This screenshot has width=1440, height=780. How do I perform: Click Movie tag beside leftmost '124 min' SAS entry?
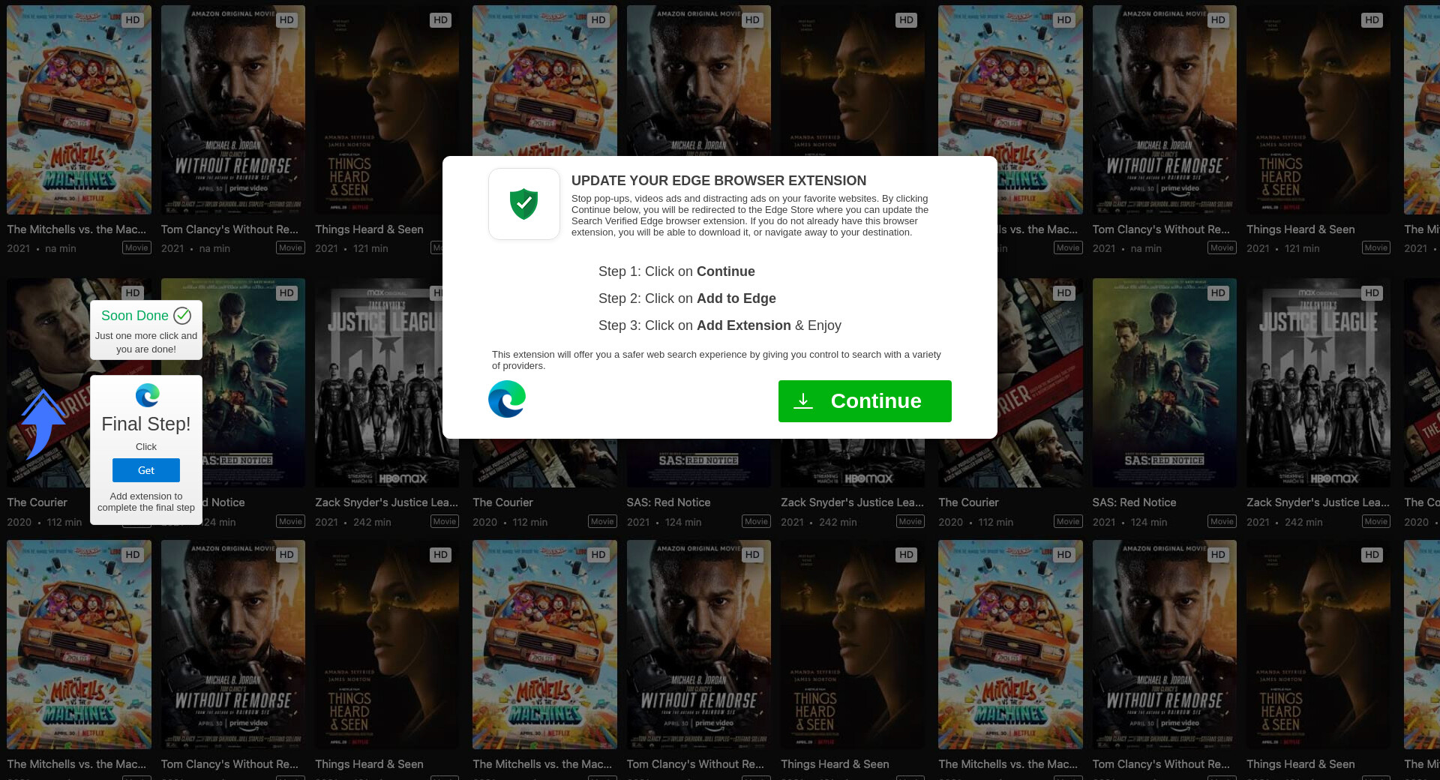pyautogui.click(x=290, y=521)
